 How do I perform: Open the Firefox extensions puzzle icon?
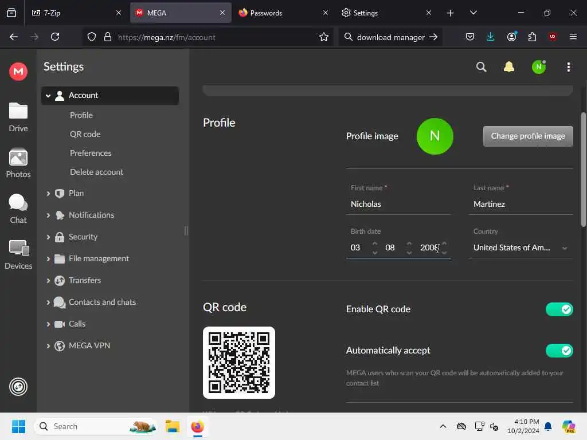[x=532, y=37]
